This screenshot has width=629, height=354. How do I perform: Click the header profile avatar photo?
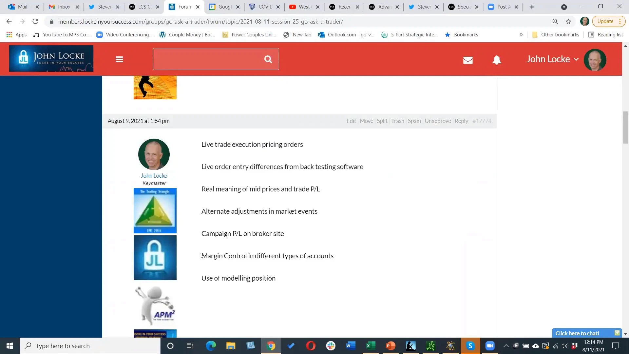click(x=595, y=60)
